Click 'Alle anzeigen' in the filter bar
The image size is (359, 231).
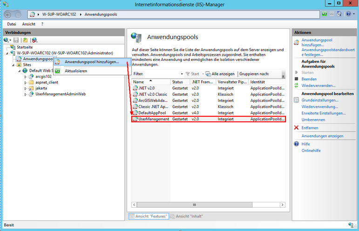(x=220, y=74)
